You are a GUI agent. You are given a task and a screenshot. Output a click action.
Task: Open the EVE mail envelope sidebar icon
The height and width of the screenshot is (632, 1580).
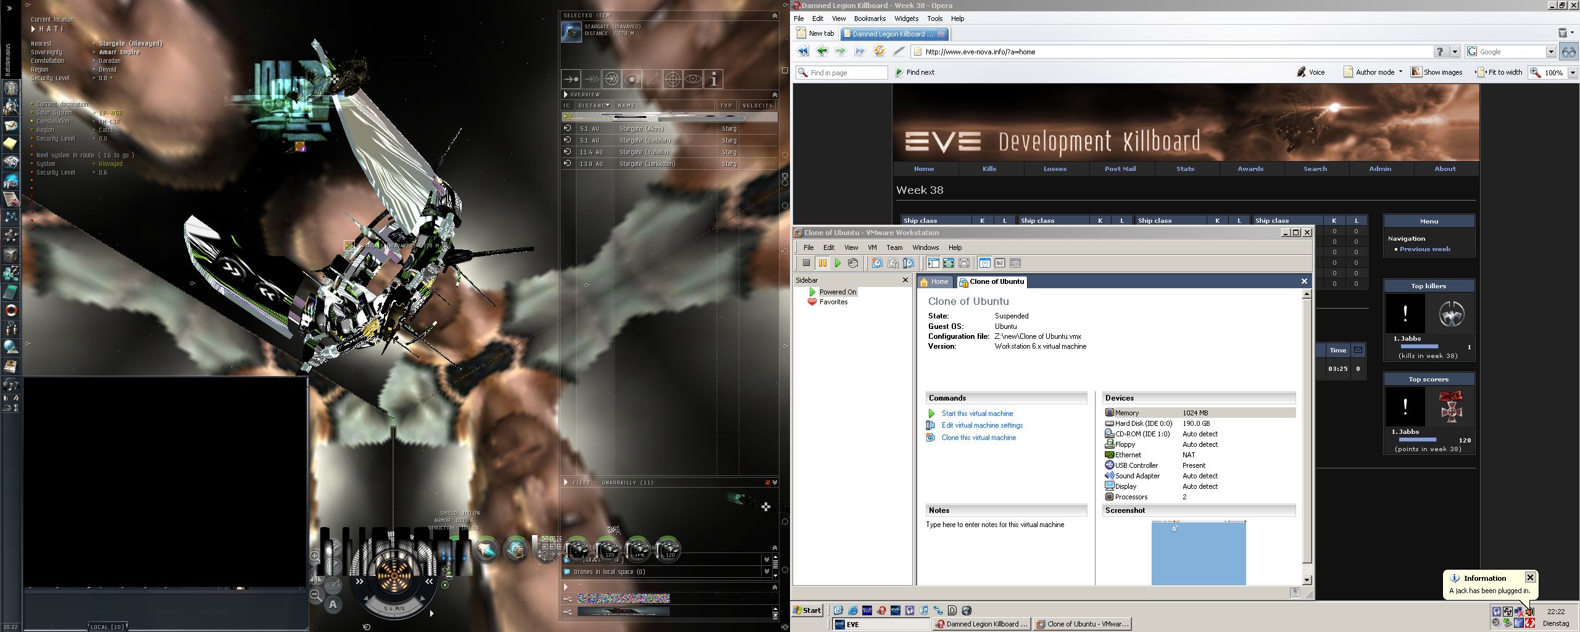pyautogui.click(x=11, y=125)
